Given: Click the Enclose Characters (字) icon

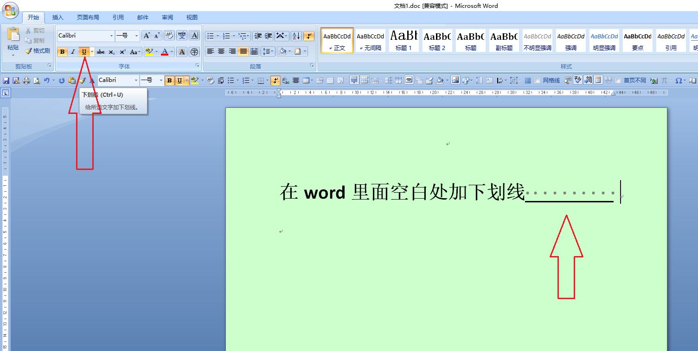Looking at the screenshot, I should 194,51.
